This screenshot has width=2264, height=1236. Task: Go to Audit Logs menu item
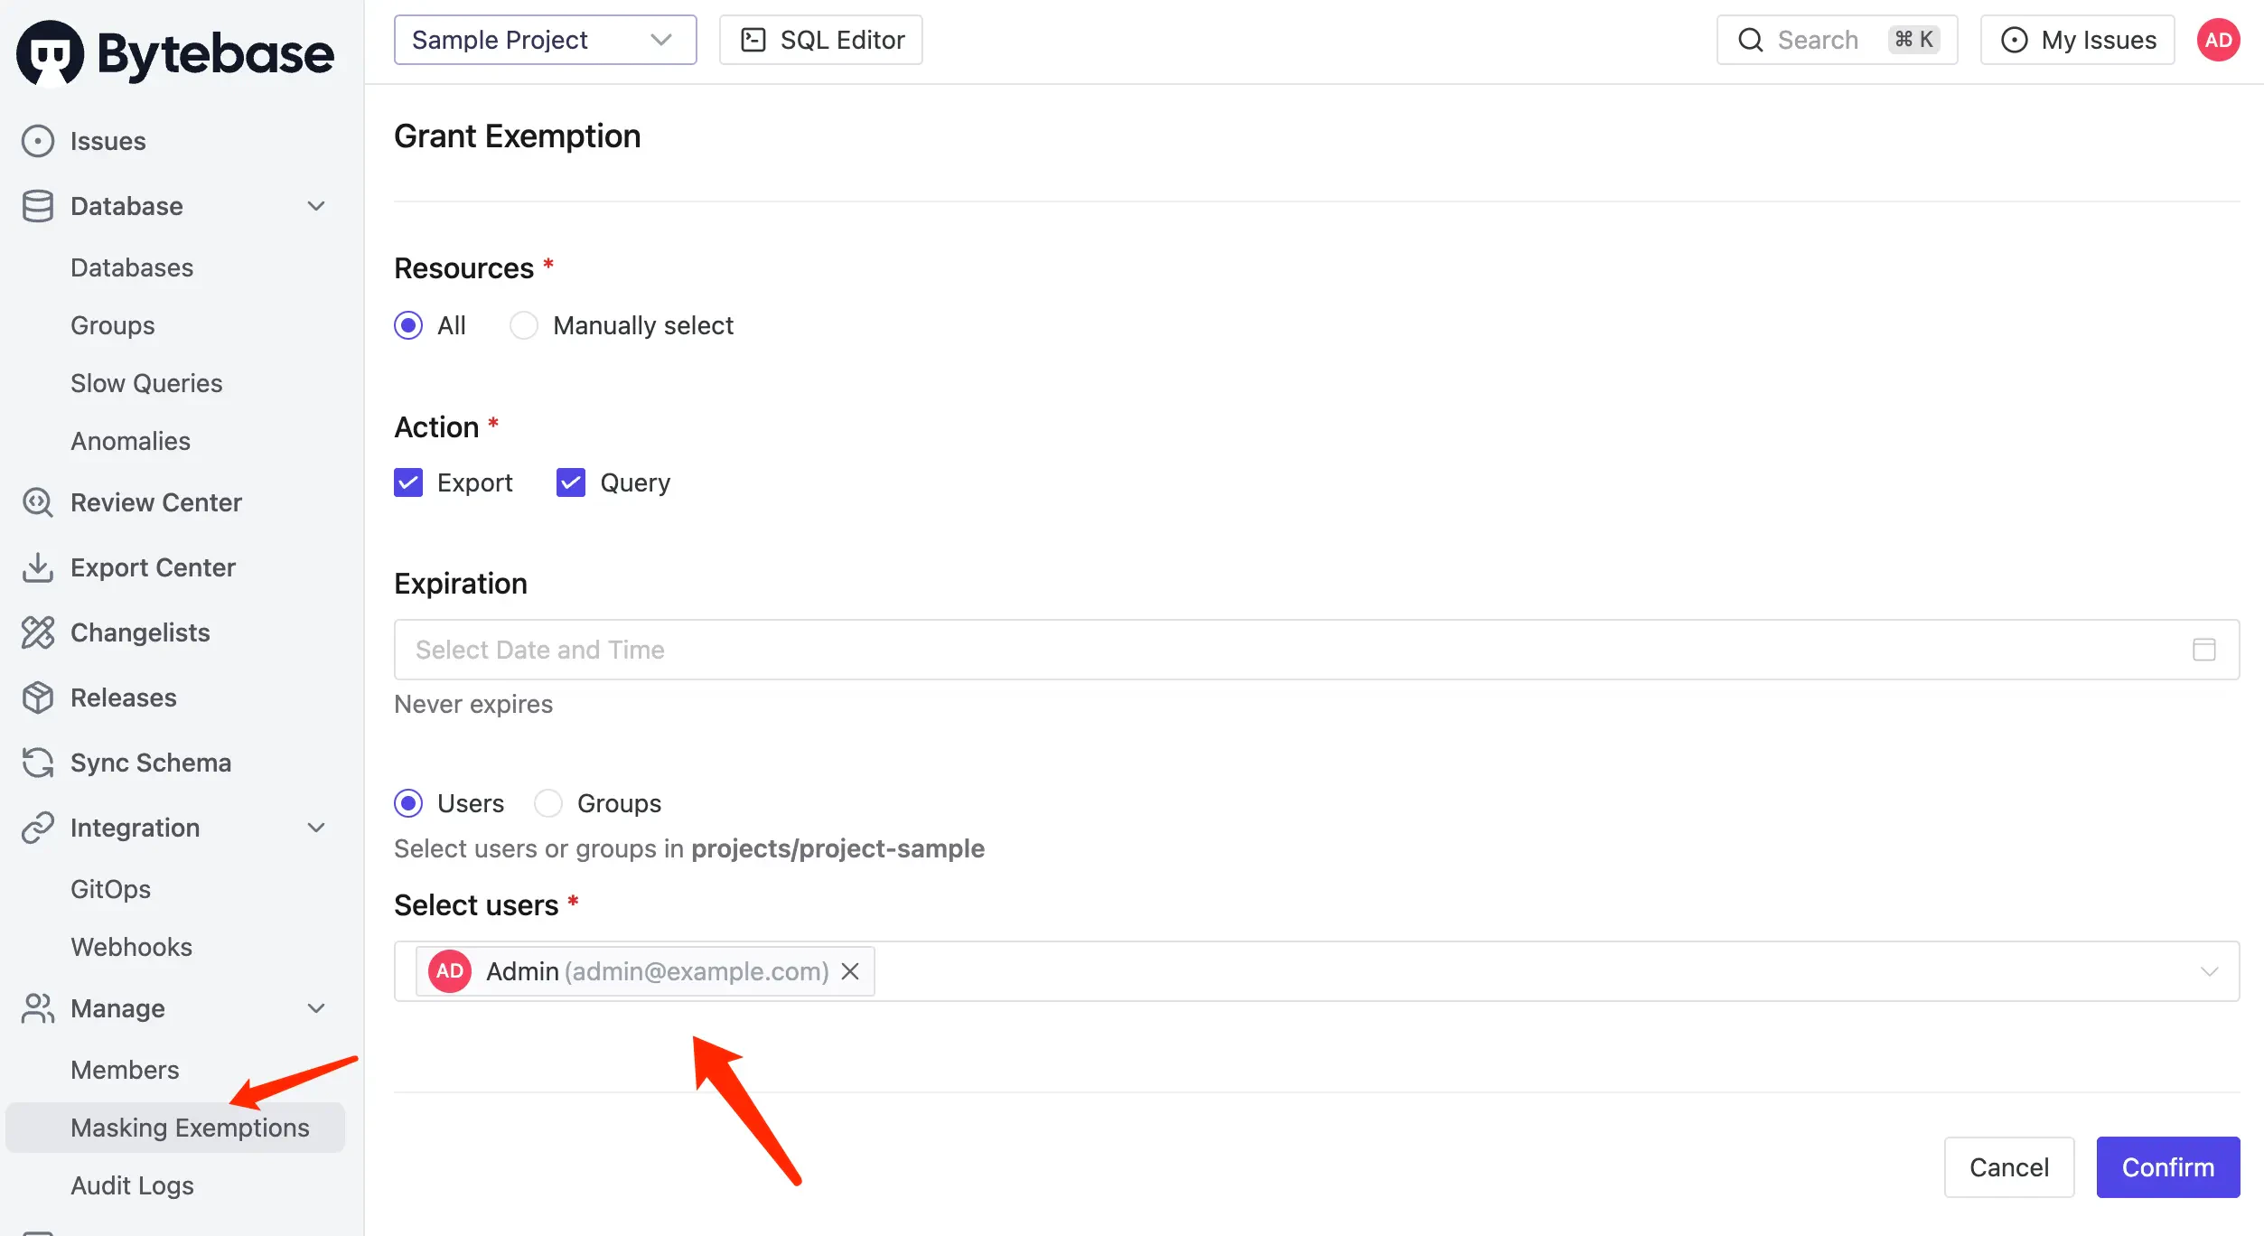pos(132,1185)
